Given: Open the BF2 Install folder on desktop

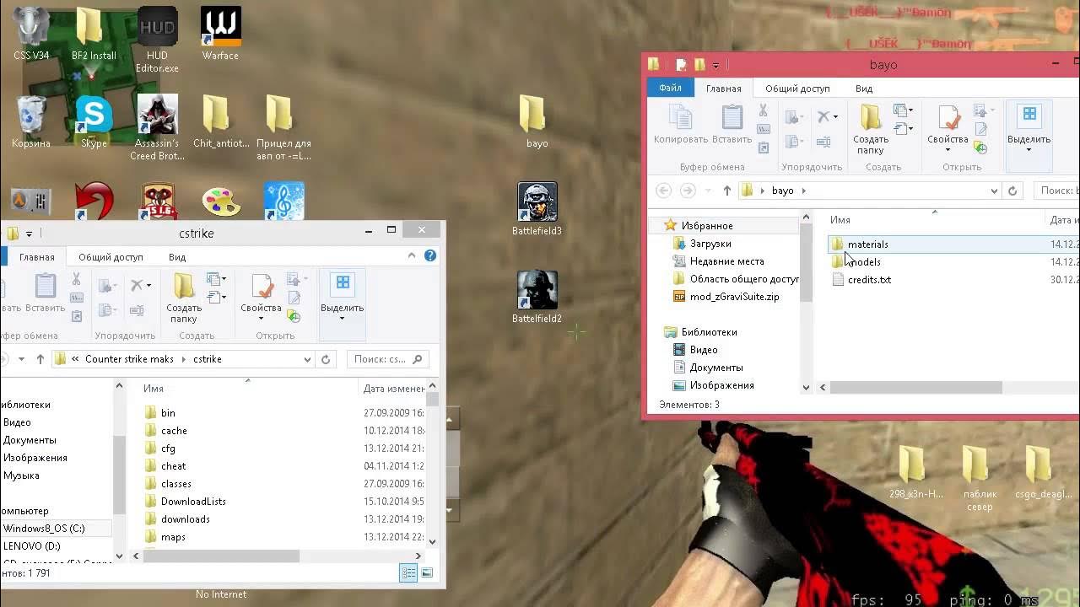Looking at the screenshot, I should pyautogui.click(x=94, y=34).
